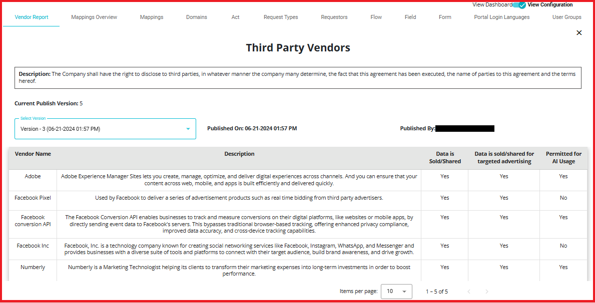The width and height of the screenshot is (595, 303).
Task: Open the Flow tab
Action: [x=376, y=17]
